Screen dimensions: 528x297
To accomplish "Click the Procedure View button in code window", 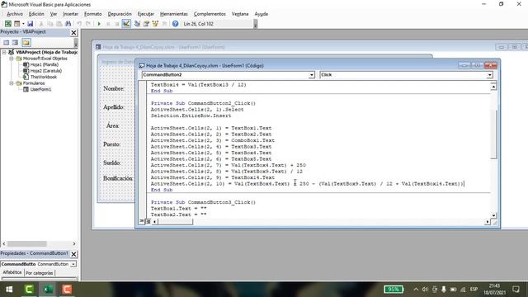I will (x=142, y=221).
